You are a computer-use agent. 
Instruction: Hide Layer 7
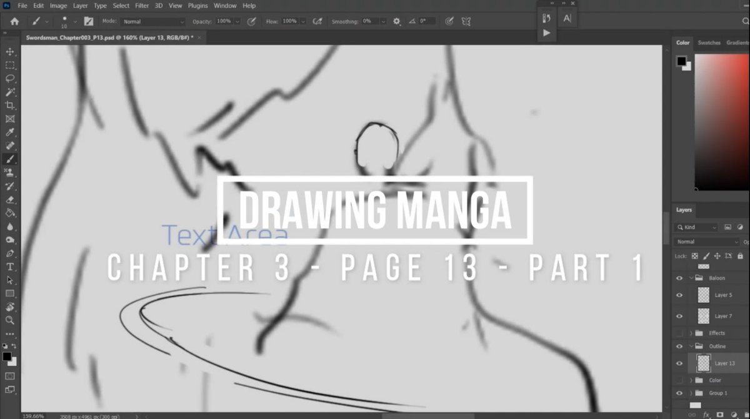pyautogui.click(x=680, y=316)
